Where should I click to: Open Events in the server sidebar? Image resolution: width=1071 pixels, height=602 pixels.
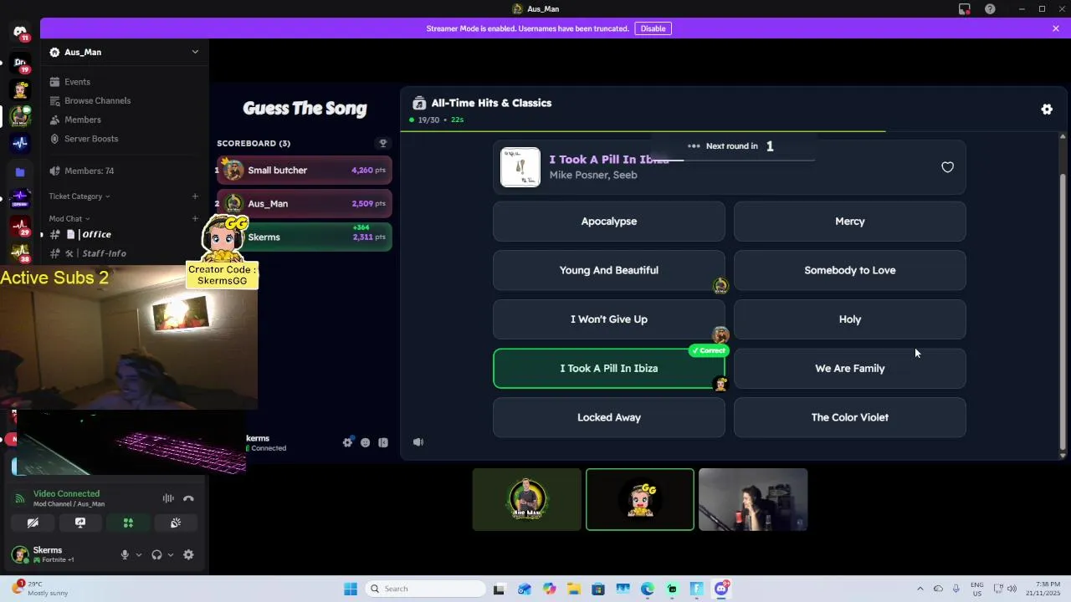point(77,82)
